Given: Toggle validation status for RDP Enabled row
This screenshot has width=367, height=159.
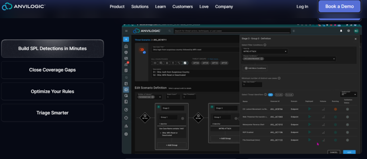Looking at the screenshot, I should coord(347,132).
